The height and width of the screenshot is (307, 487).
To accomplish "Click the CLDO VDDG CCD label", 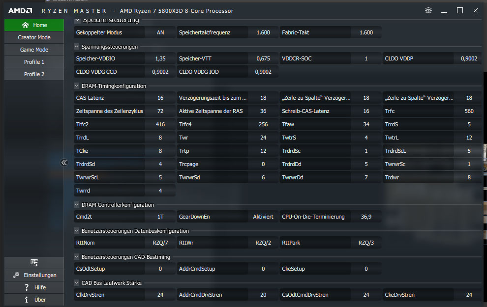I will tap(96, 72).
